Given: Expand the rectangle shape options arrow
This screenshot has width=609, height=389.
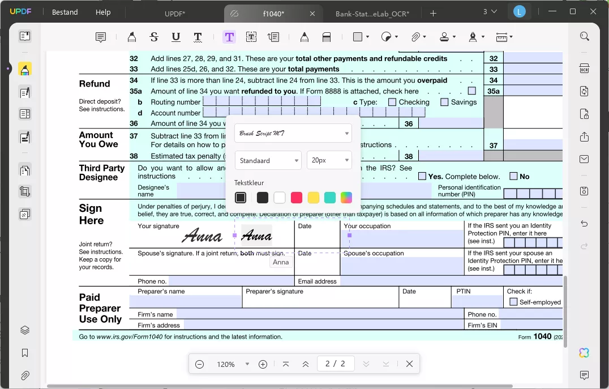Looking at the screenshot, I should pyautogui.click(x=367, y=37).
